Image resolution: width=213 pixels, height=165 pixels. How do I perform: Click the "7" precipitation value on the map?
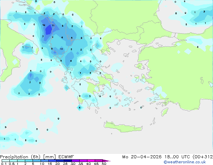point(43,36)
